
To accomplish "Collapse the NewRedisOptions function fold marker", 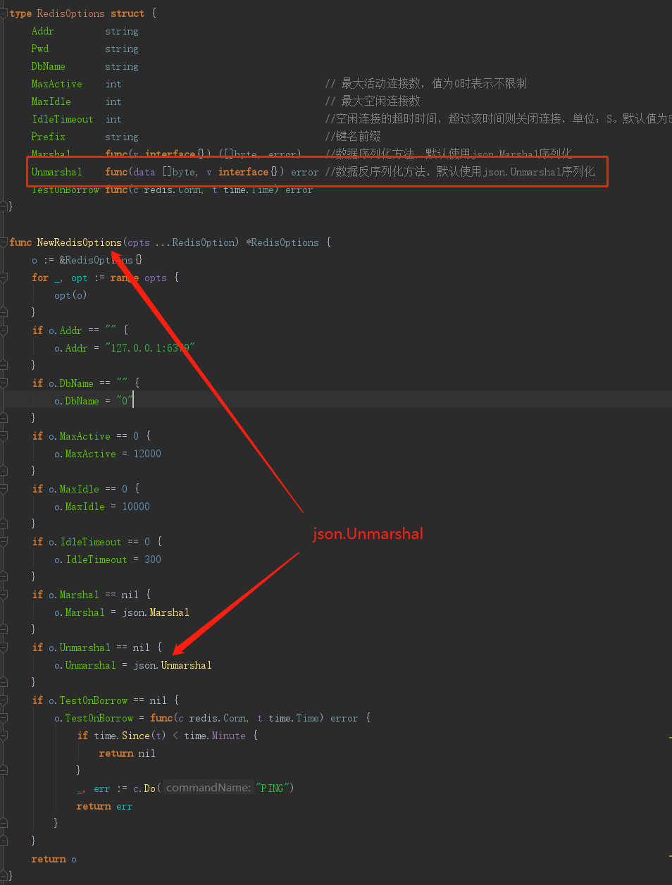I will click(5, 242).
